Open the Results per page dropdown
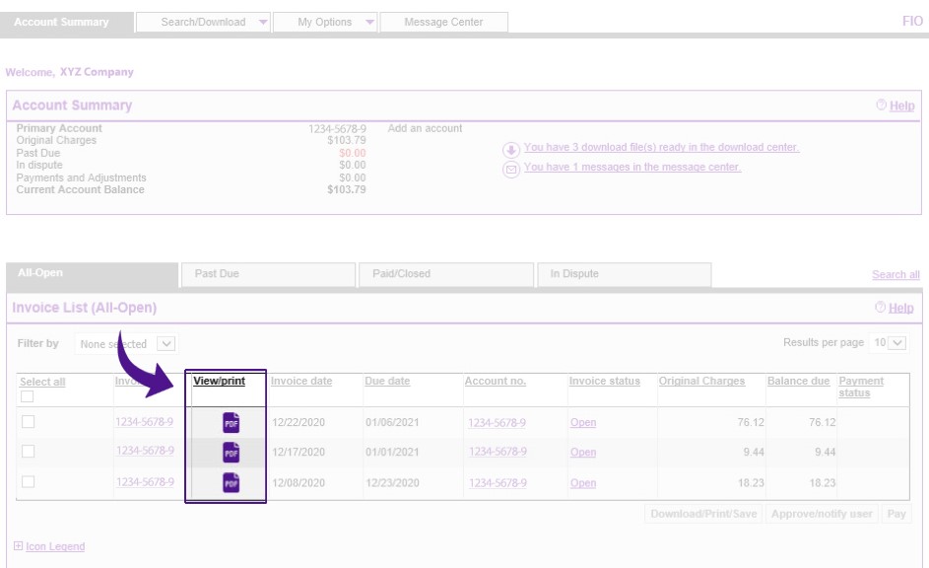This screenshot has height=568, width=929. click(x=889, y=343)
